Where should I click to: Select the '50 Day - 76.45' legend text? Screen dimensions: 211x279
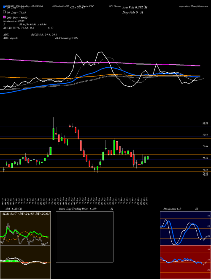click(x=16, y=12)
